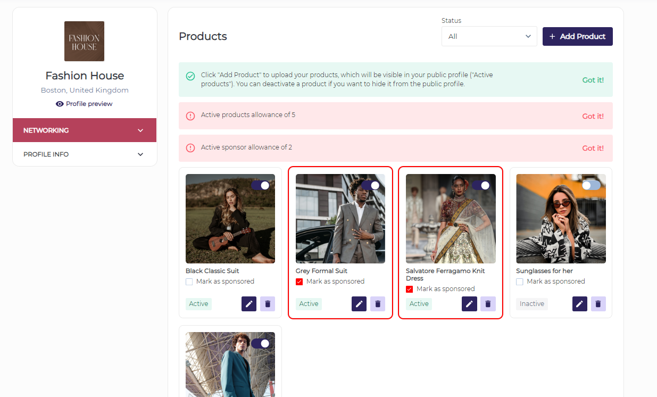This screenshot has width=657, height=397.
Task: Check Mark as sponsored for Sunglasses for her
Action: (x=520, y=282)
